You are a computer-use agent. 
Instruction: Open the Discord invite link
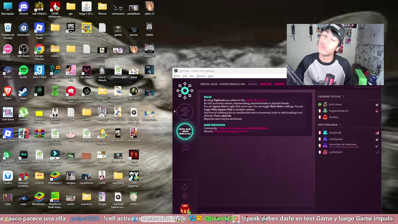coord(231,131)
